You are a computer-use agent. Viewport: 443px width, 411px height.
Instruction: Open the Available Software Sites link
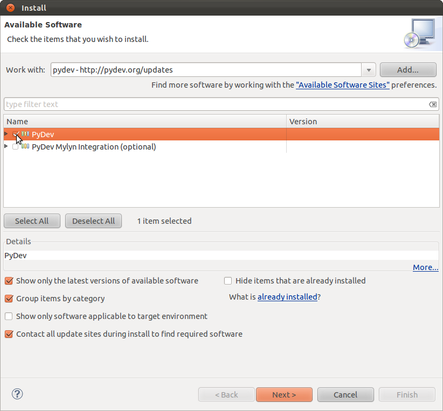click(x=342, y=85)
